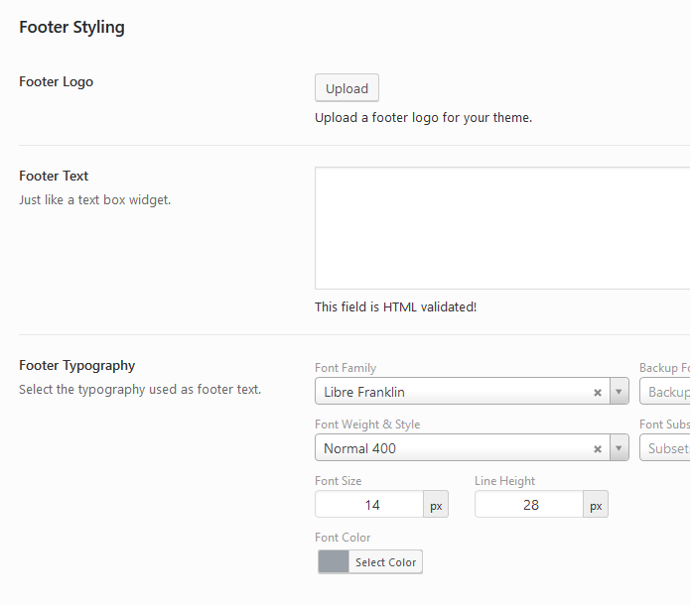Click the Line Height field showing 28
690x606 pixels.
529,505
